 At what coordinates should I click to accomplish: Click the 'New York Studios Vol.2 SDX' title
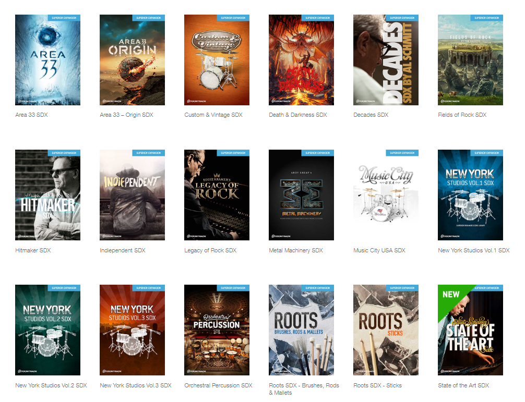pos(51,385)
